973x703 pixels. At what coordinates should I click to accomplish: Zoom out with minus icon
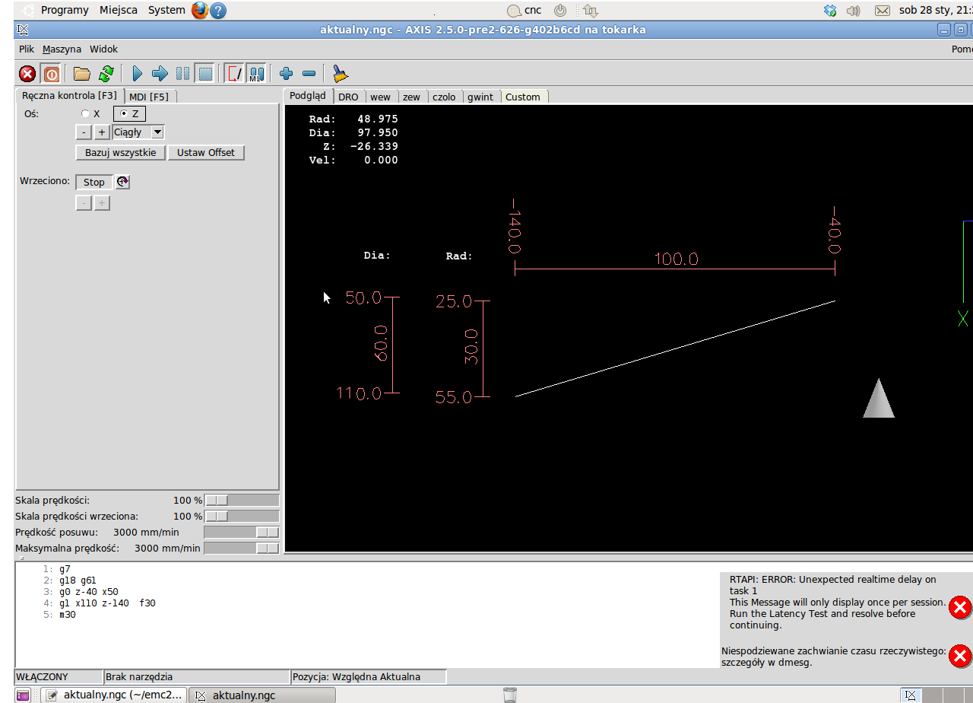point(309,74)
